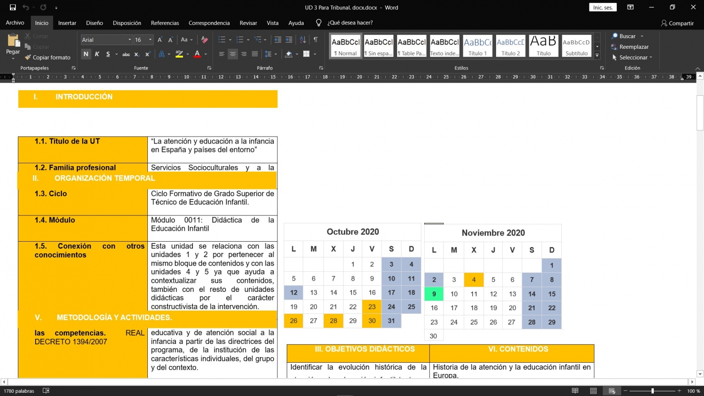Click the sort A-Z icon
Viewport: 704px width, 396px height.
coord(303,40)
